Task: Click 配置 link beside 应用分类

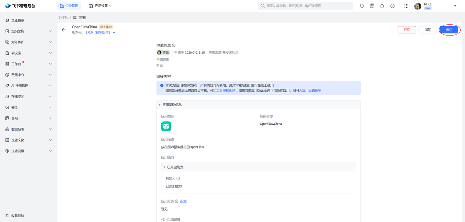Action: (x=183, y=201)
